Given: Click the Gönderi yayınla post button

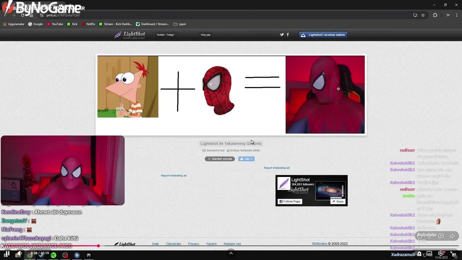Looking at the screenshot, I should coord(220,159).
